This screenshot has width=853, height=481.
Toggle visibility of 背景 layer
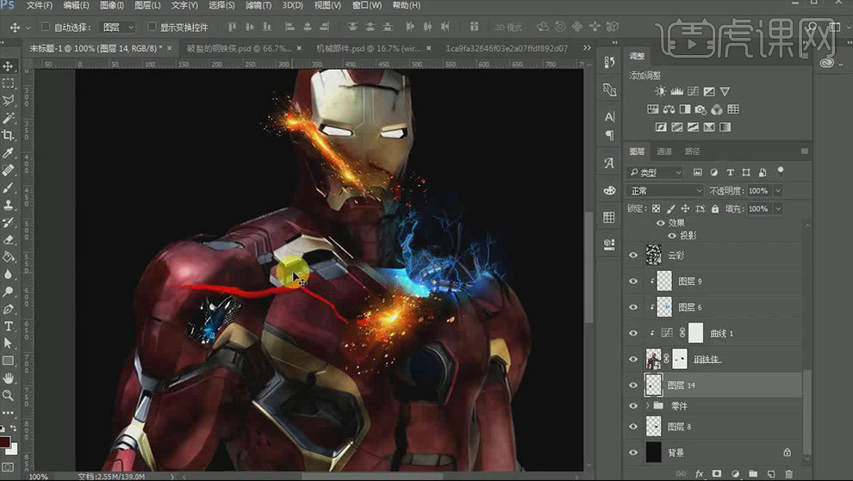(634, 453)
